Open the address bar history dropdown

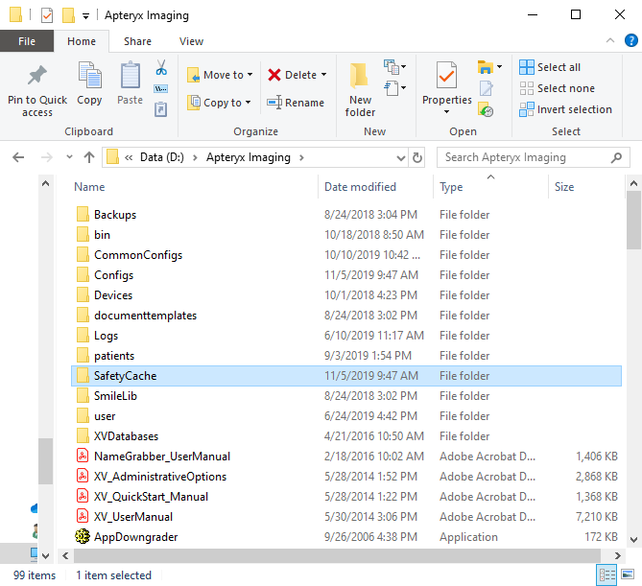click(401, 157)
